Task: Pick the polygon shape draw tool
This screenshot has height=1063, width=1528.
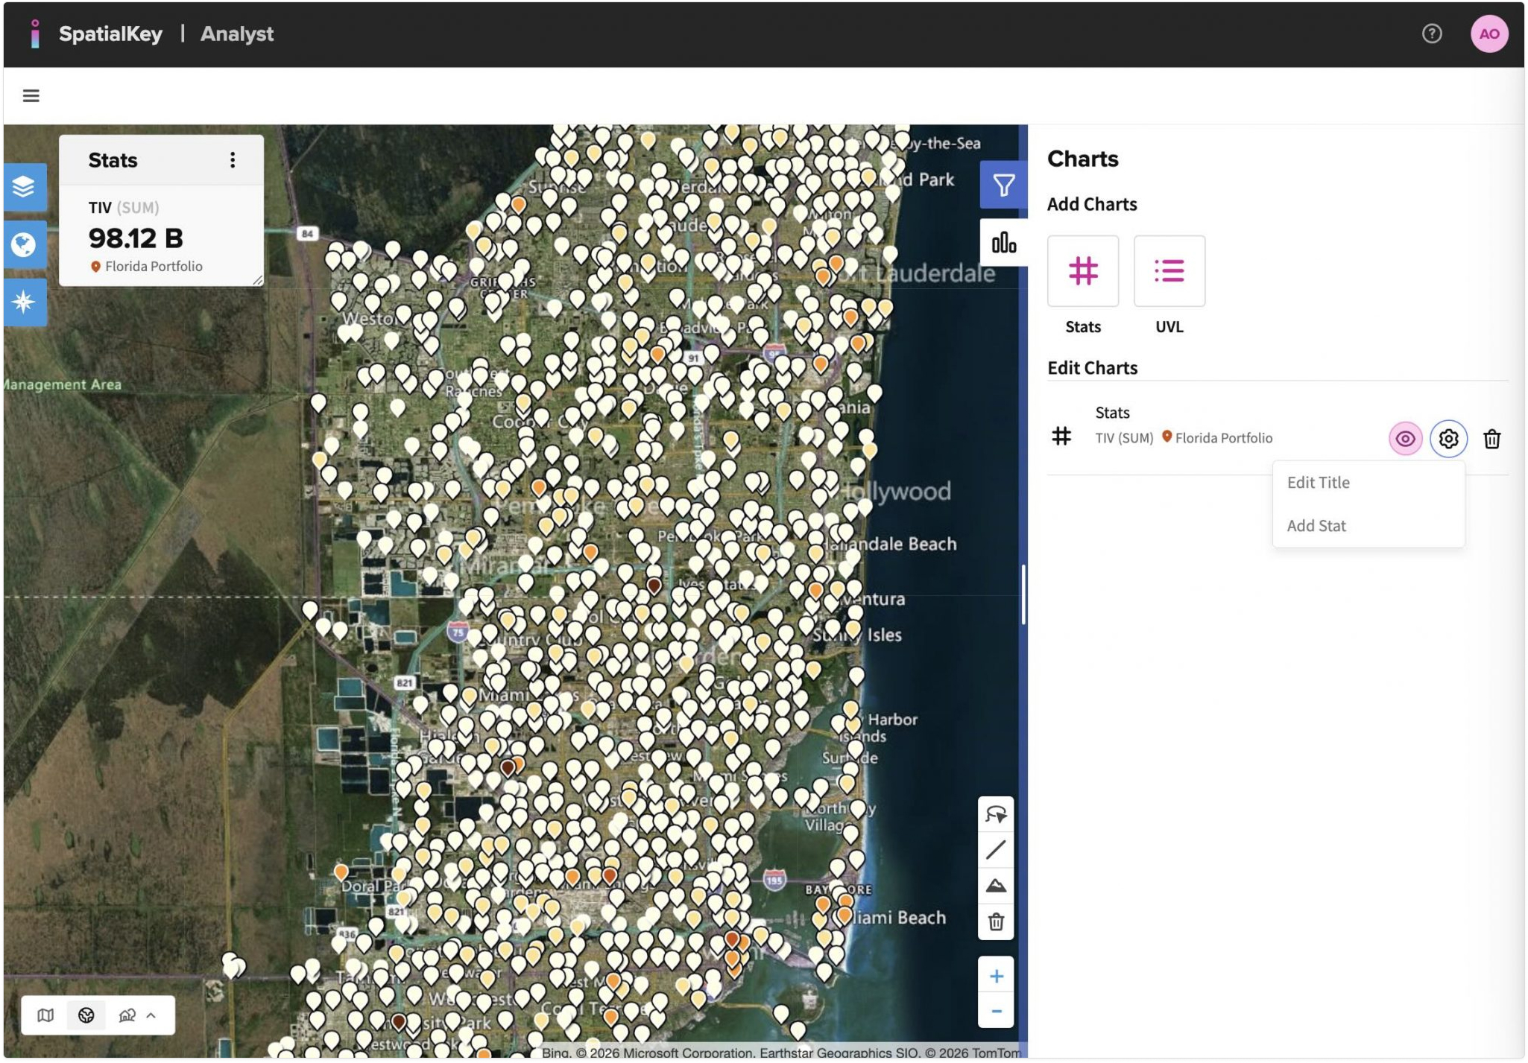Action: point(996,886)
